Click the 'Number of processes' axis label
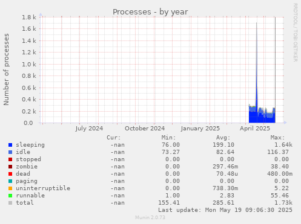The width and height of the screenshot is (301, 224). [6, 69]
